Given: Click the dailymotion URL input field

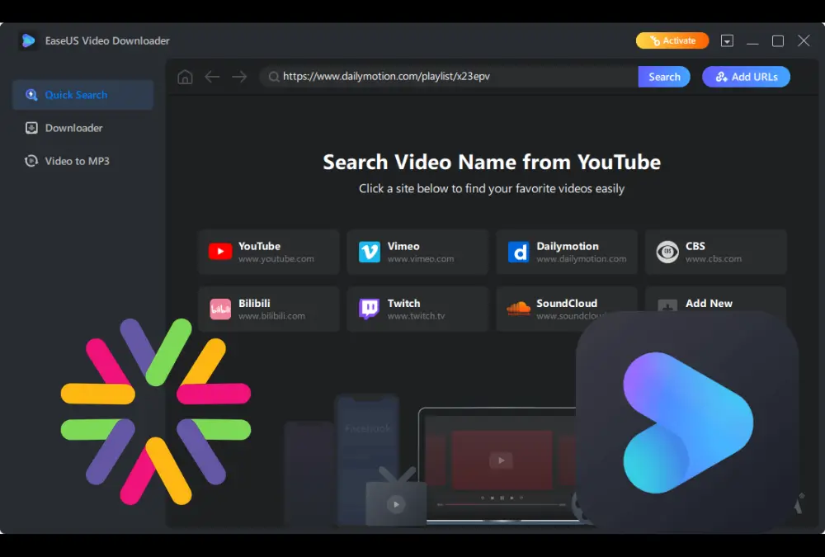Looking at the screenshot, I should (x=448, y=77).
